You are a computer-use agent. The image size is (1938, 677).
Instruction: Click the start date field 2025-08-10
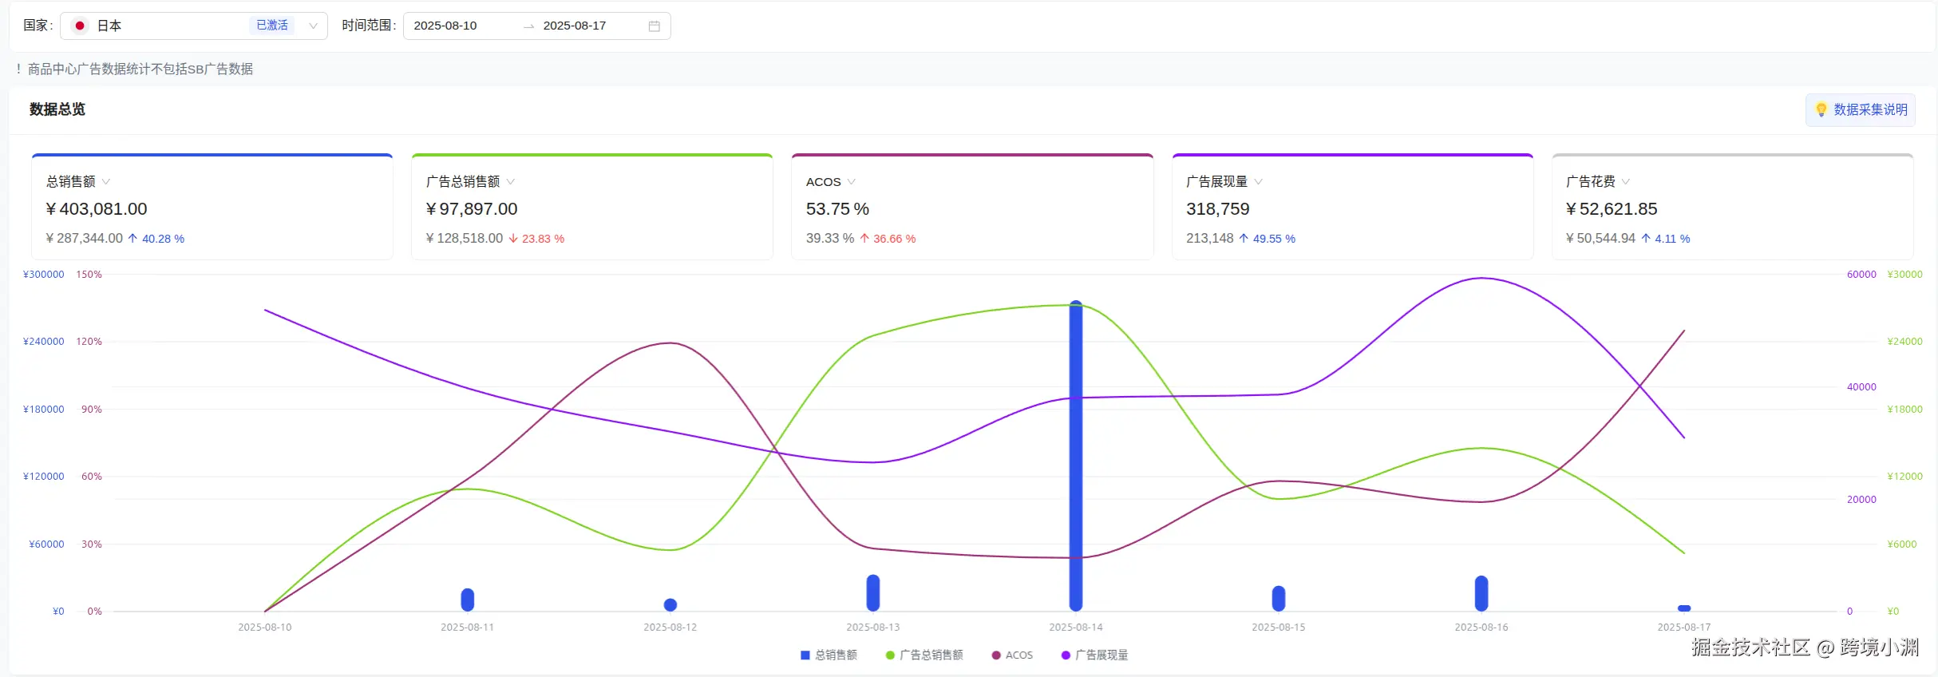[x=445, y=26]
